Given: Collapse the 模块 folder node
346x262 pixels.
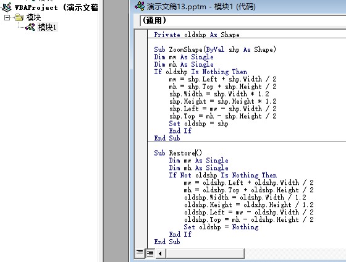Looking at the screenshot, I should pyautogui.click(x=7, y=17).
